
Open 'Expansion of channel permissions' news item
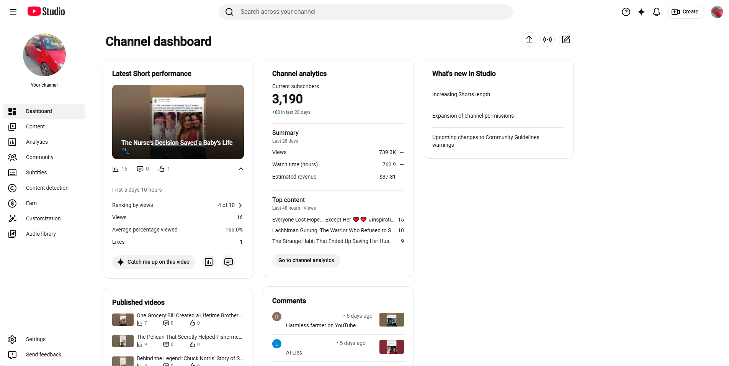point(473,116)
